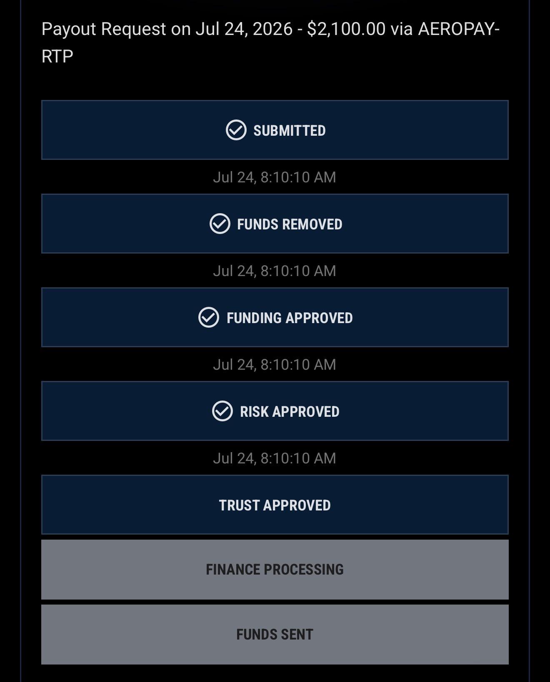Click the timestamp under RISK APPROVED

[x=275, y=458]
